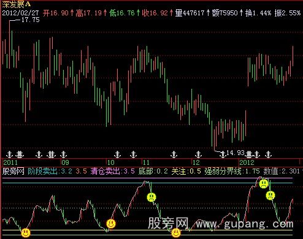The height and width of the screenshot is (239, 303).
Task: Click the smiley face below the 10 month label
Action: 111,224
